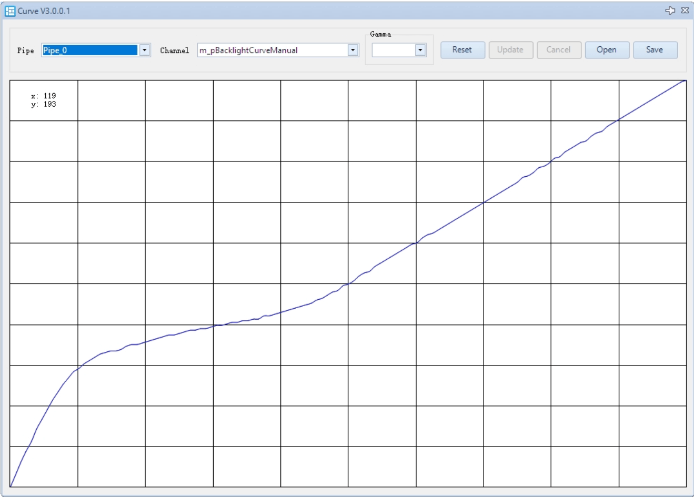The width and height of the screenshot is (694, 497).
Task: Click inside the empty Gamma combo box
Action: [393, 50]
